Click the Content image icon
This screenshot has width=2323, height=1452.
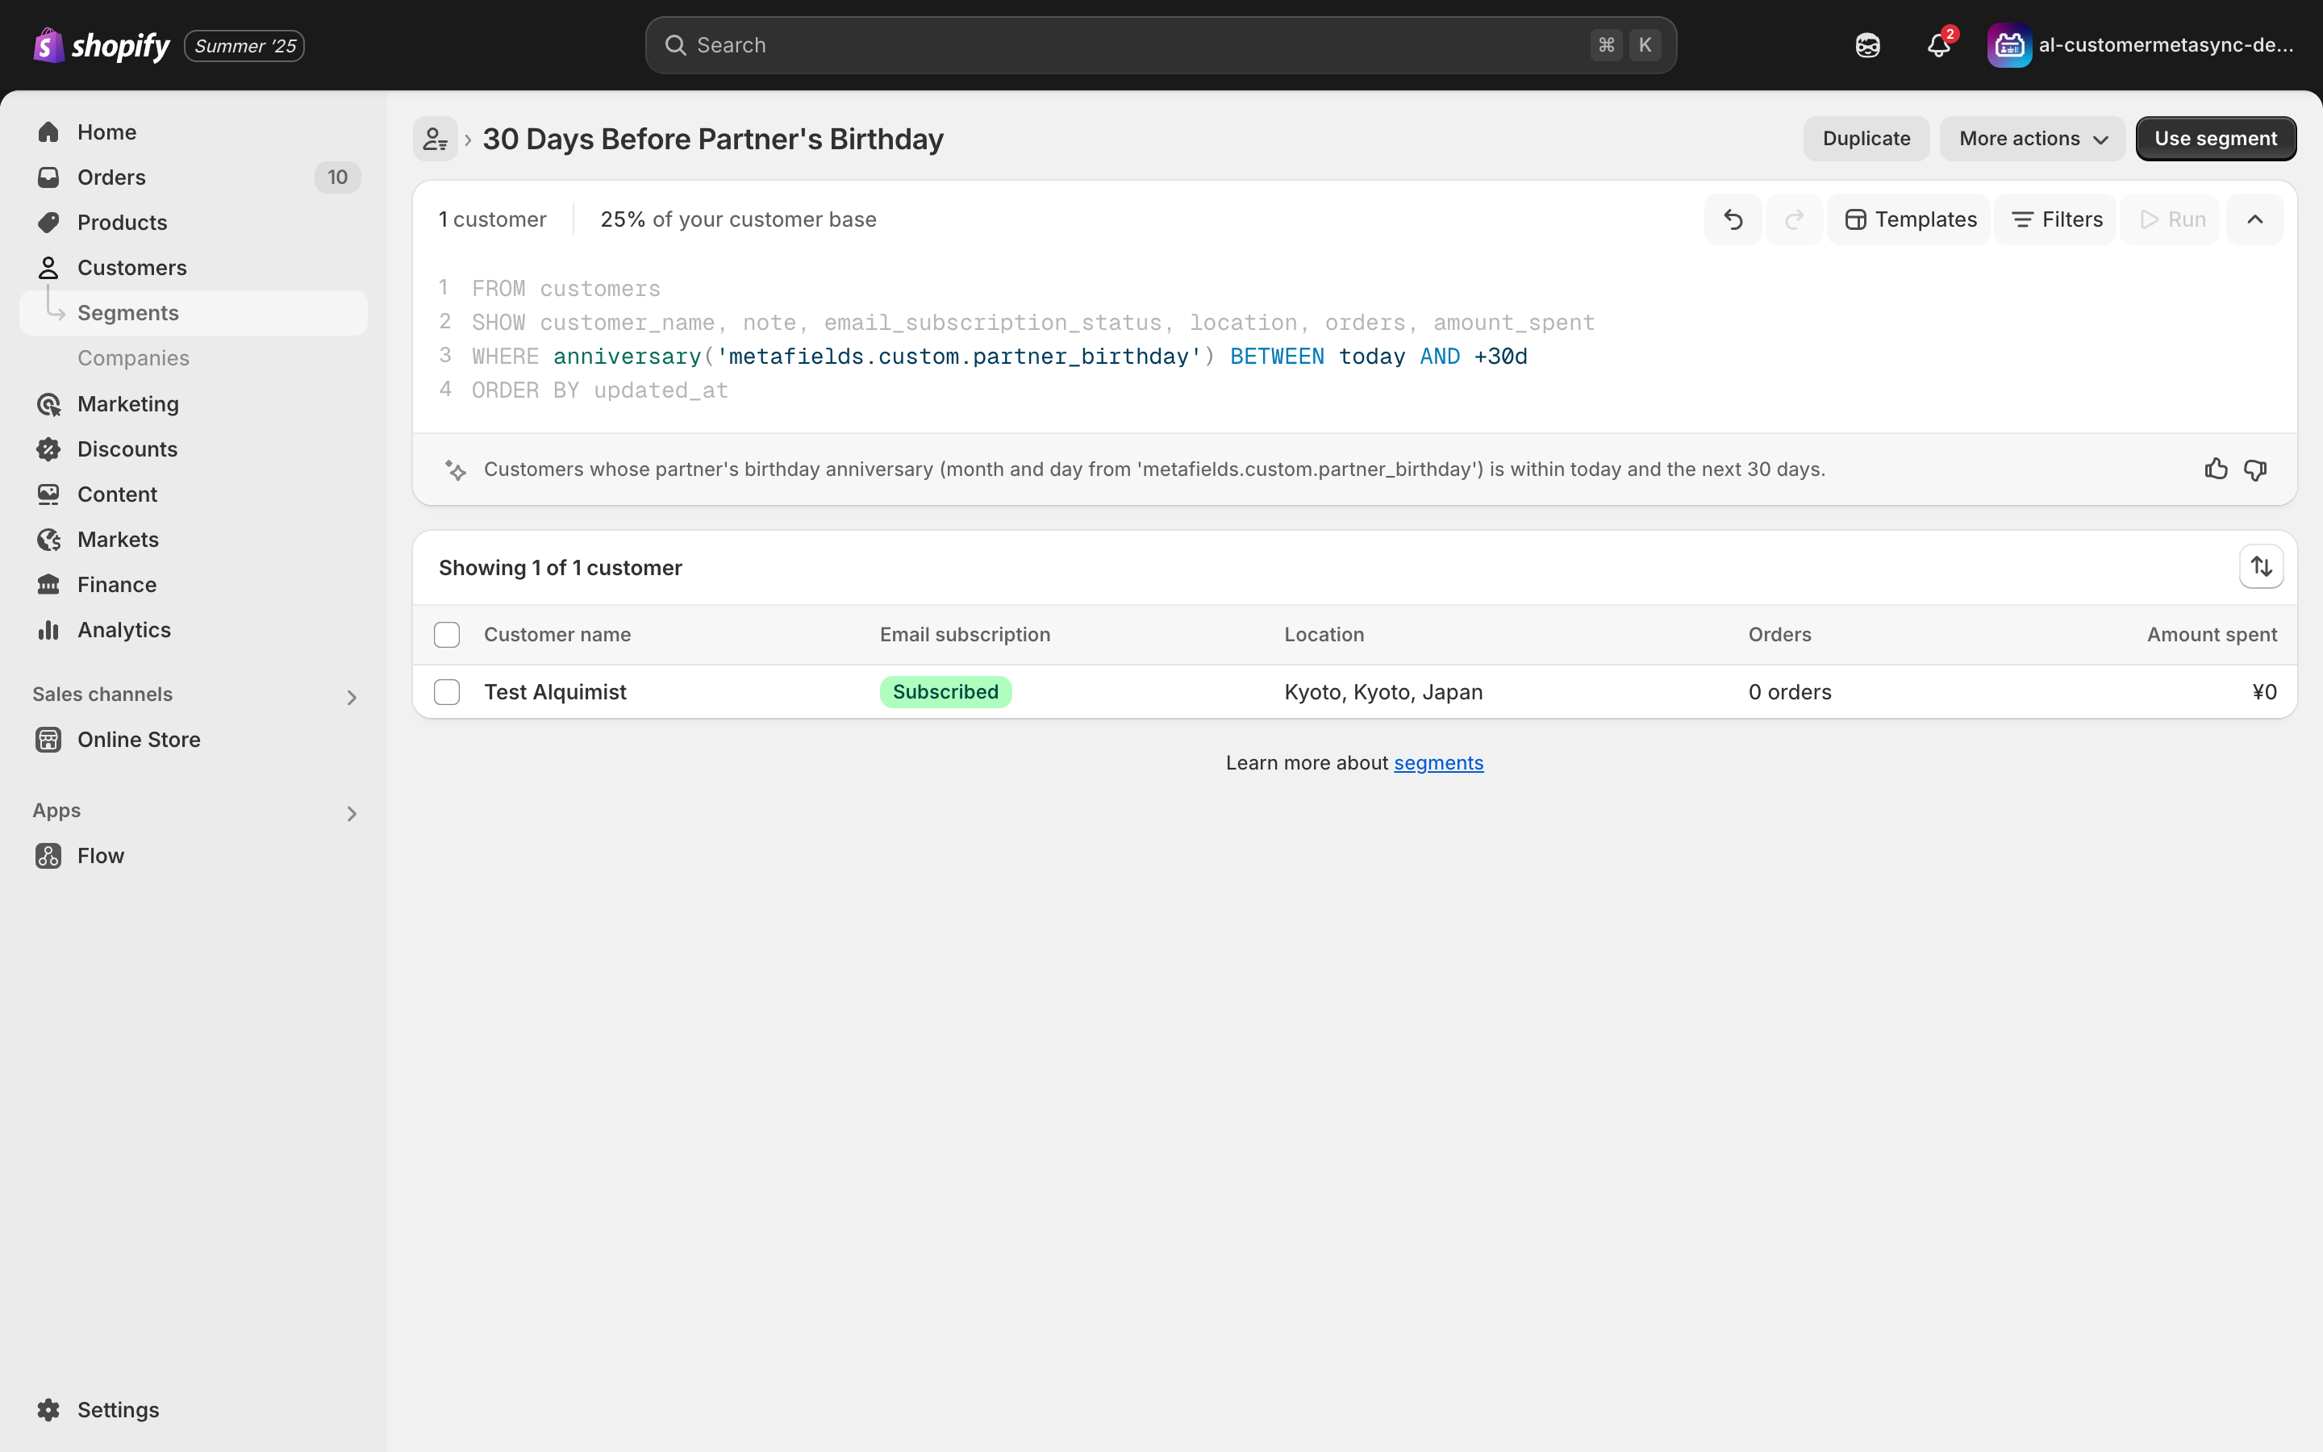coord(48,494)
